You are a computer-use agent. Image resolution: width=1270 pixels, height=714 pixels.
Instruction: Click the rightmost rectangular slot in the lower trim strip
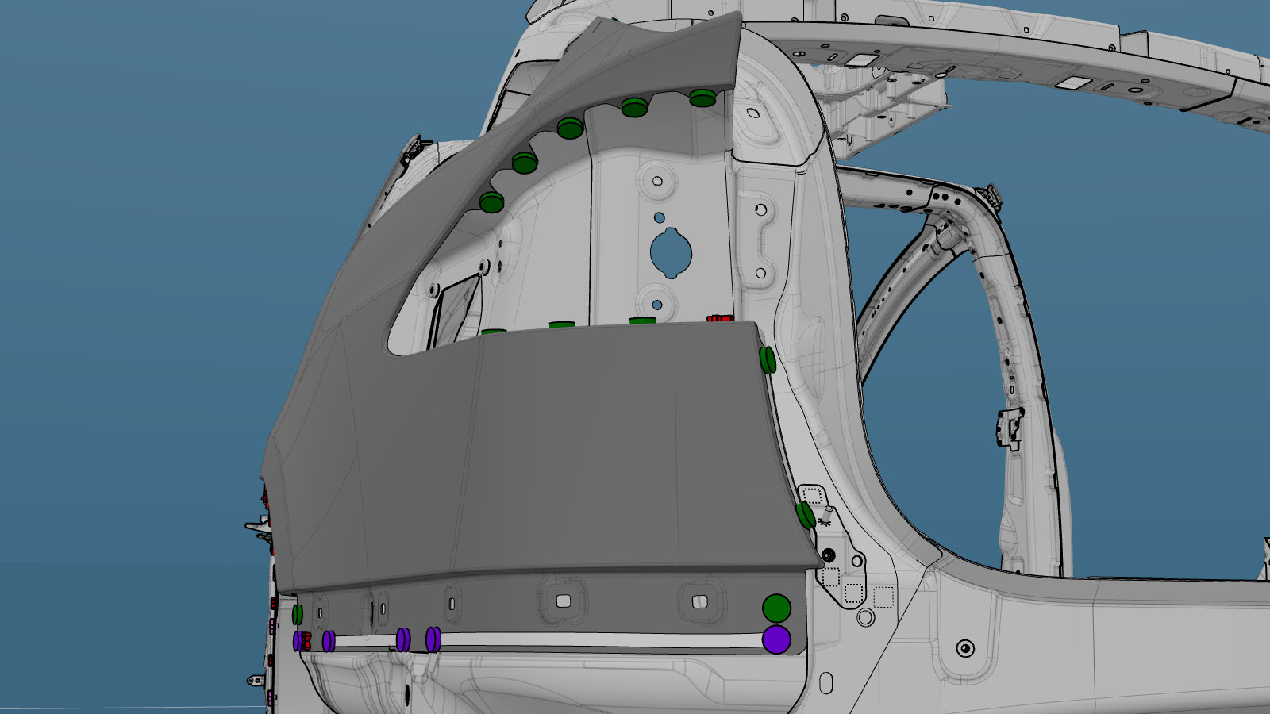pos(699,601)
